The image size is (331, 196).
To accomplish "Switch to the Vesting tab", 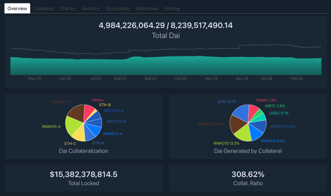I will click(x=172, y=8).
